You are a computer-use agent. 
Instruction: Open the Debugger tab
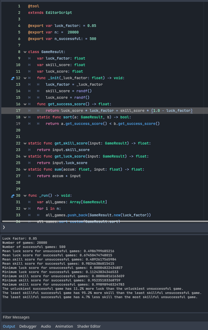(x=28, y=326)
